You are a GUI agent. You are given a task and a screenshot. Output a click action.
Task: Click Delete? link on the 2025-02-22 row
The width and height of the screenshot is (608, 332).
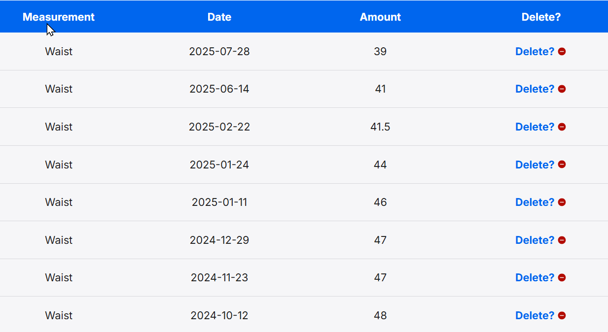pos(535,127)
